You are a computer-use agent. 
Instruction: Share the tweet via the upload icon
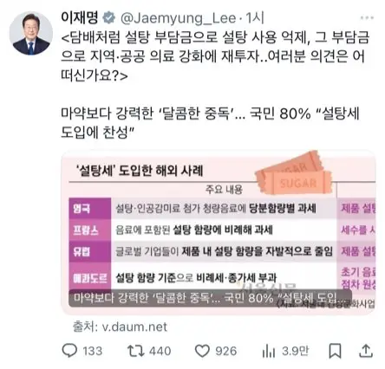(366, 351)
